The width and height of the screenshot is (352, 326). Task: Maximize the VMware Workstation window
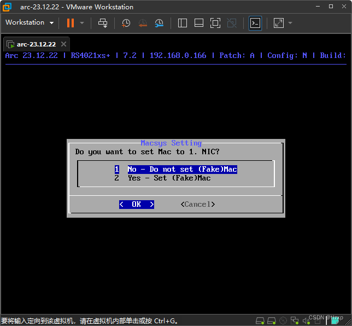click(x=331, y=7)
